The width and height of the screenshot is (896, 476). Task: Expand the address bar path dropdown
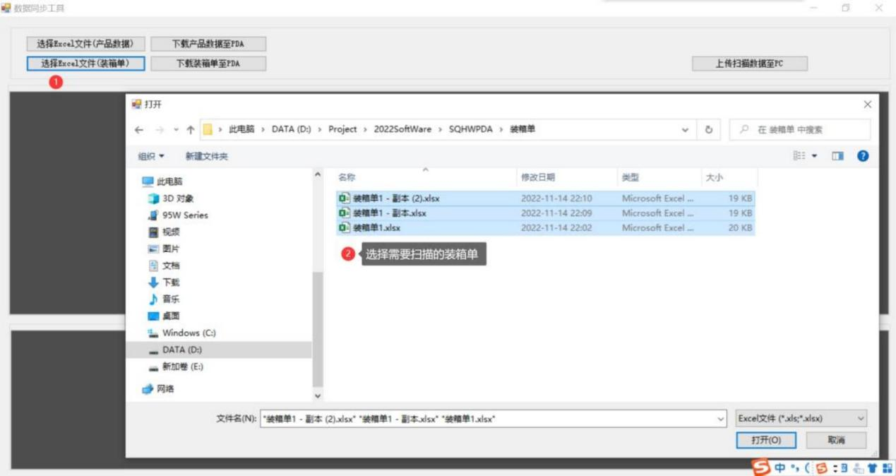click(x=685, y=130)
